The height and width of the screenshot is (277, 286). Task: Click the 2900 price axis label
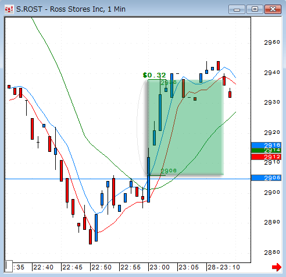click(x=272, y=193)
